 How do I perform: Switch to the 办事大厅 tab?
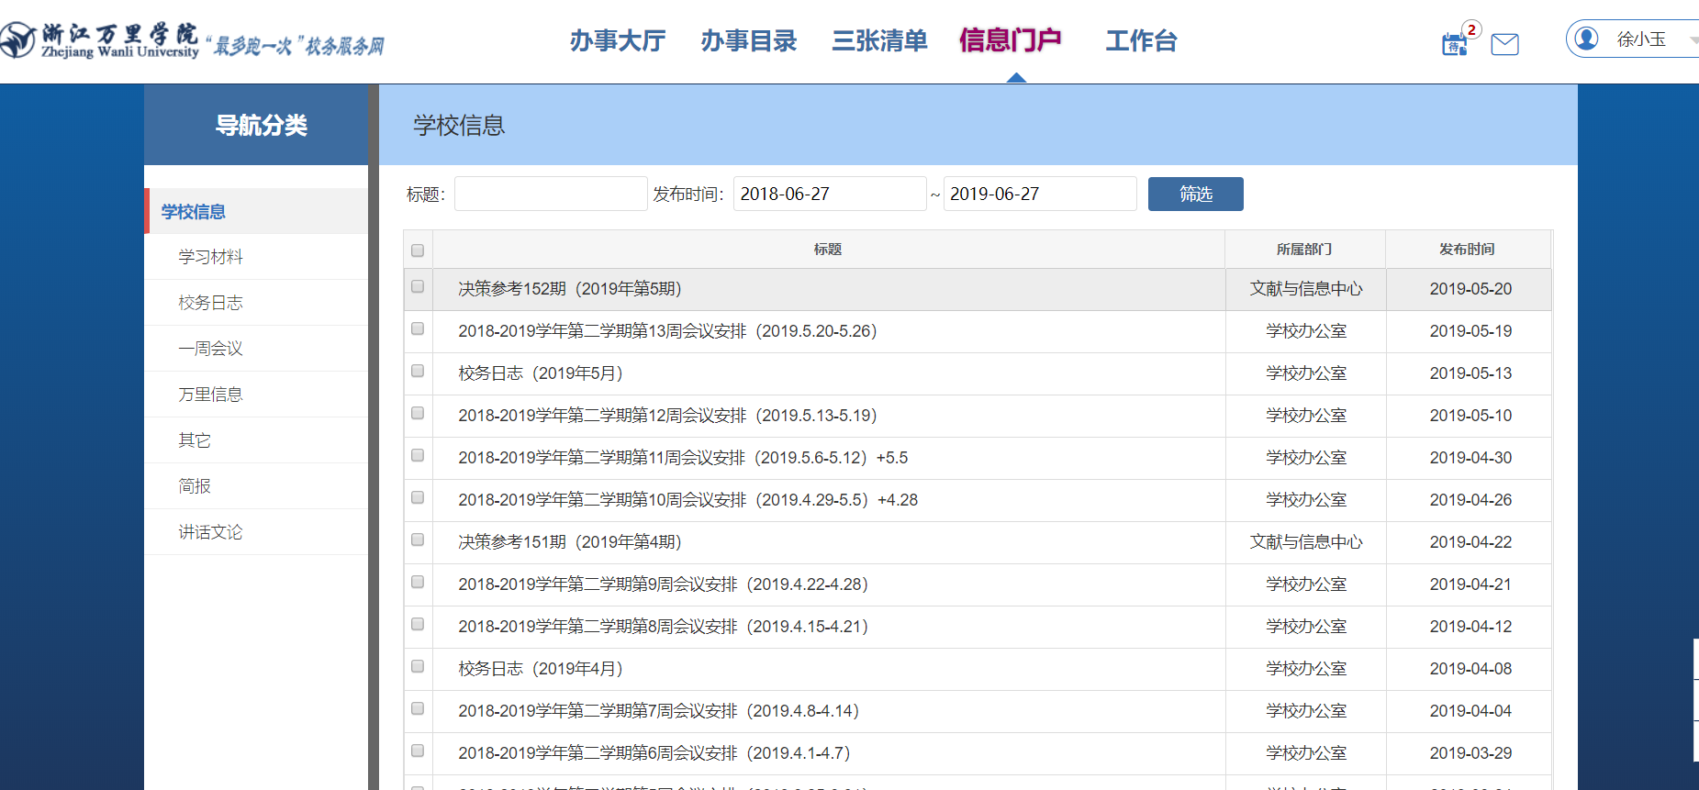tap(617, 41)
